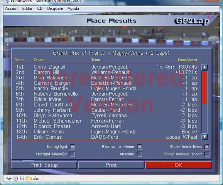Select the David Coulthard result row
Image resolution: width=223 pixels, height=185 pixels.
click(x=106, y=105)
